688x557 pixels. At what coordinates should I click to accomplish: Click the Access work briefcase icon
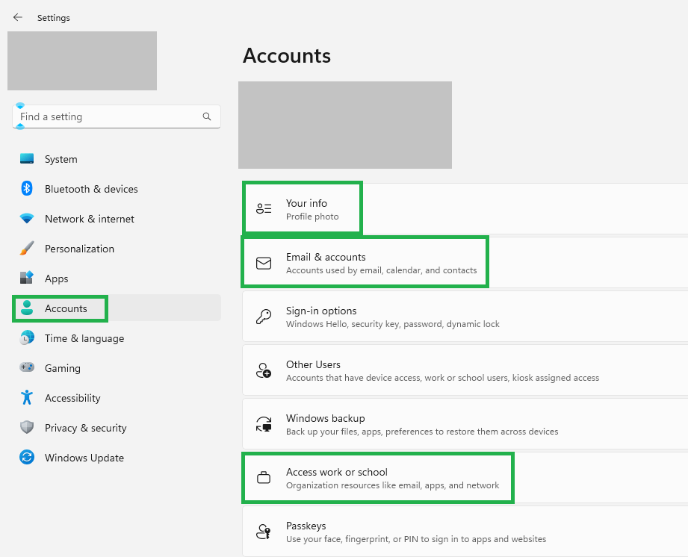264,477
